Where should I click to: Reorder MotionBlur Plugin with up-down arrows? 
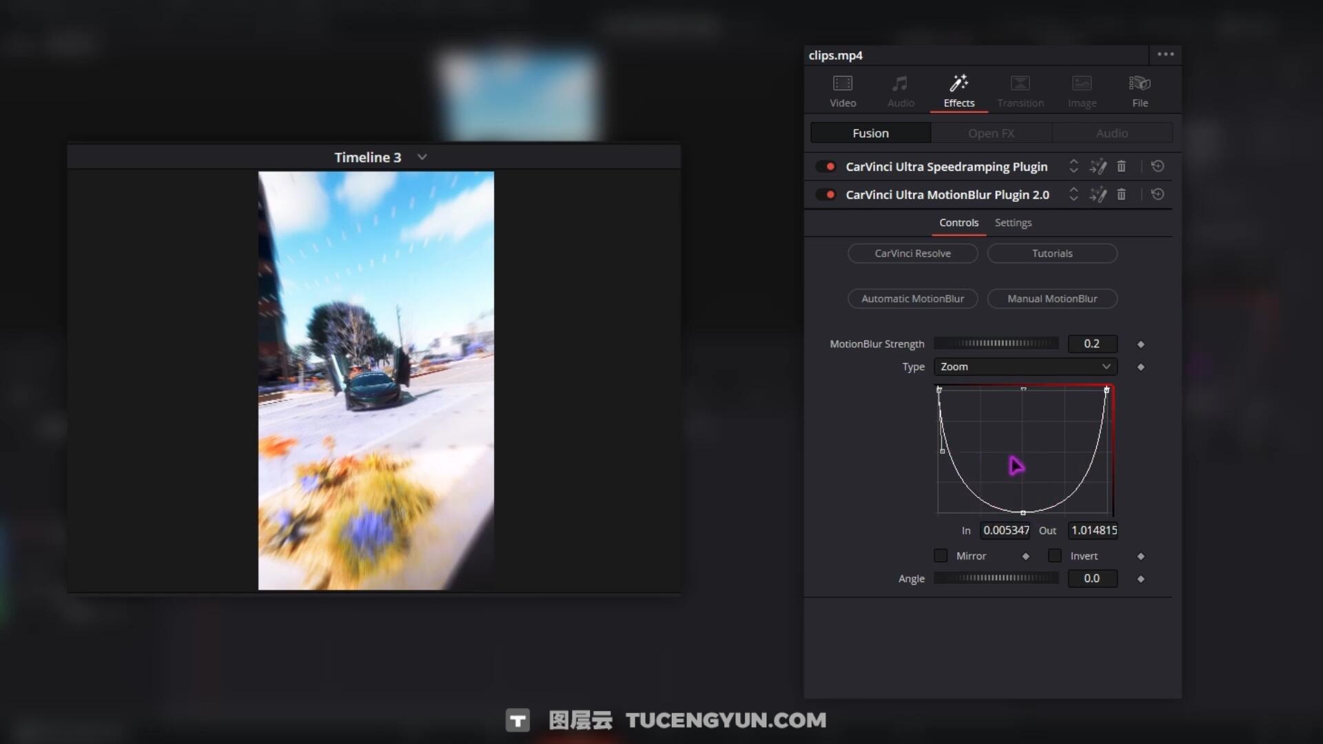click(x=1073, y=195)
